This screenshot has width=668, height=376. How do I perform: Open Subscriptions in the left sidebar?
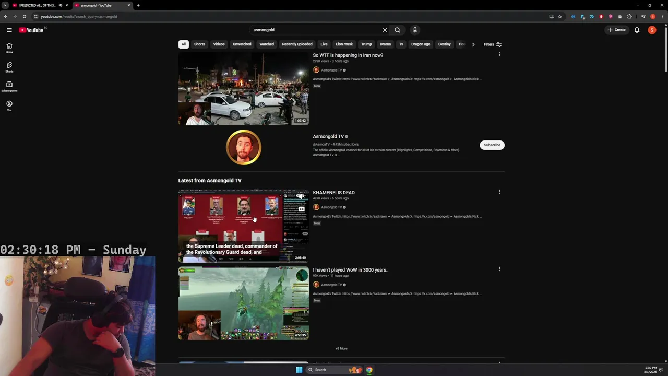[9, 87]
